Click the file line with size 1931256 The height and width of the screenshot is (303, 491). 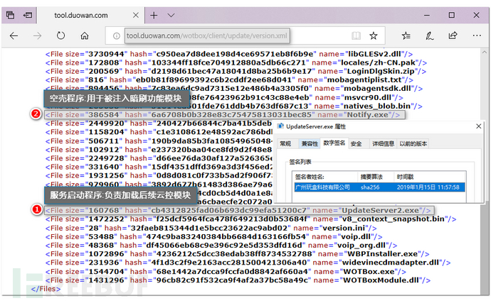coord(159,175)
